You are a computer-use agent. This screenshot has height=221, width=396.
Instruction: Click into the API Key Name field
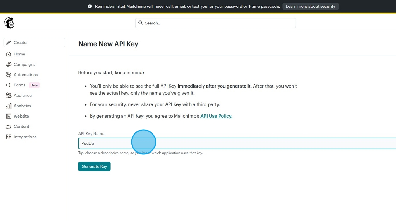(x=237, y=143)
